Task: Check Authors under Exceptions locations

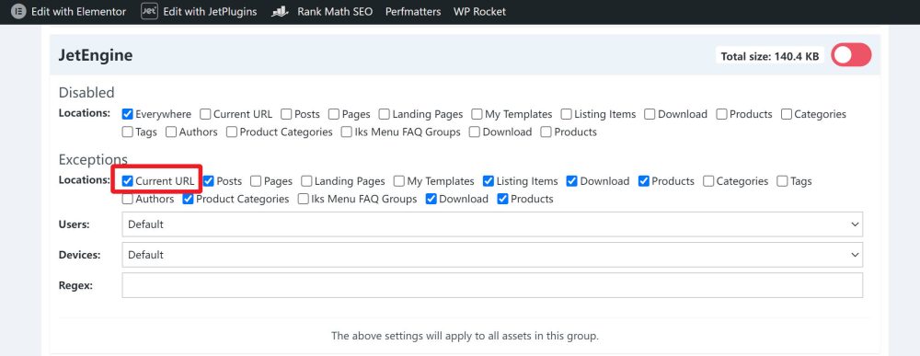Action: (127, 200)
